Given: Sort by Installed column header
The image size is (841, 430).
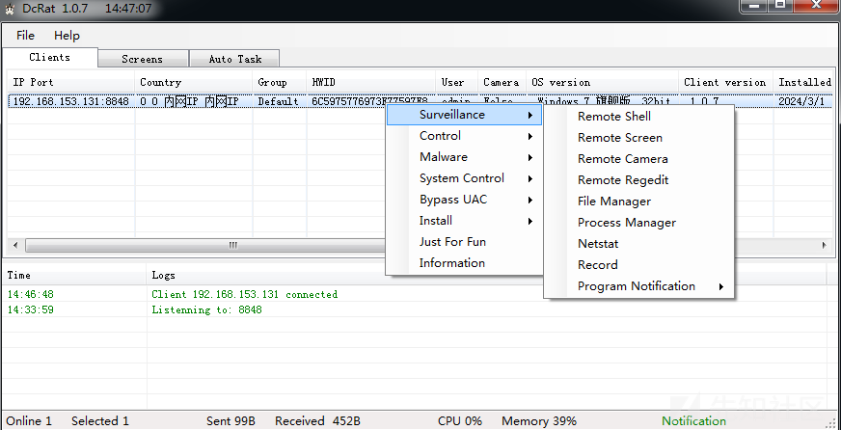Looking at the screenshot, I should (803, 82).
